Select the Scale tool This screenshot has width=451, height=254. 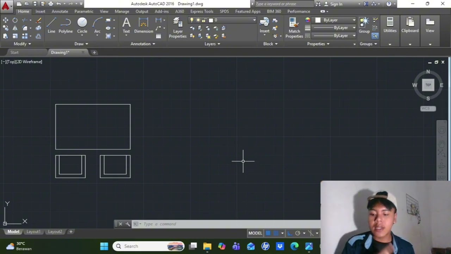(15, 36)
